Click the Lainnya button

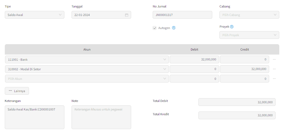tap(17, 91)
